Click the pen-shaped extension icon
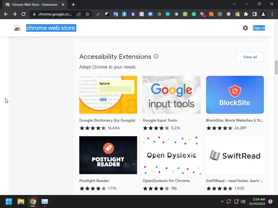The height and width of the screenshot is (208, 278). [x=98, y=14]
